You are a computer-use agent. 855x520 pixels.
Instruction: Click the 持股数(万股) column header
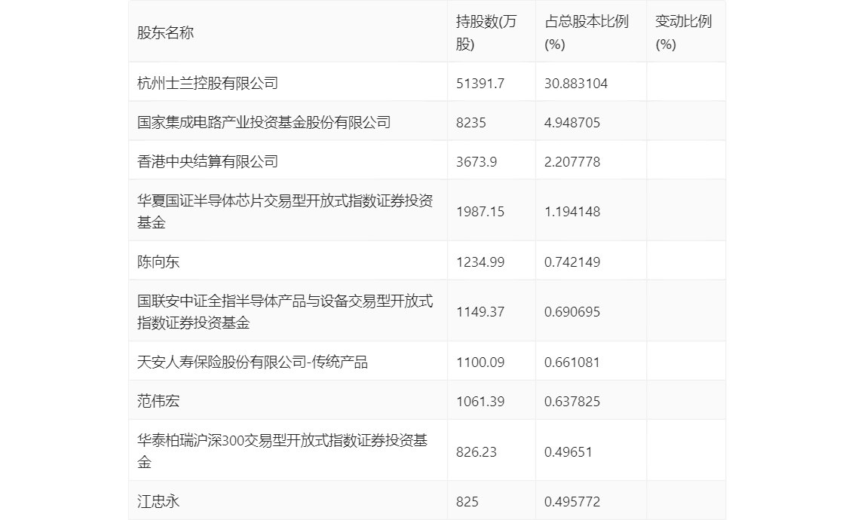pos(486,32)
